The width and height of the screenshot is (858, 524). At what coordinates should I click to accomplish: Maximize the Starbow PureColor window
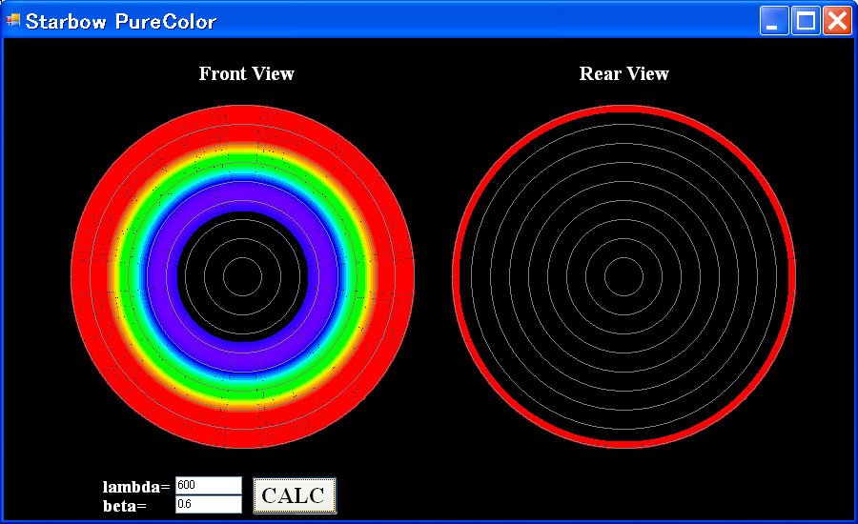806,21
